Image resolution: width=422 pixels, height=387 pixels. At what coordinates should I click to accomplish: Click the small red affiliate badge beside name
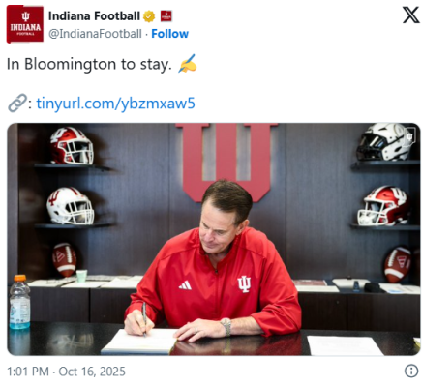point(166,15)
